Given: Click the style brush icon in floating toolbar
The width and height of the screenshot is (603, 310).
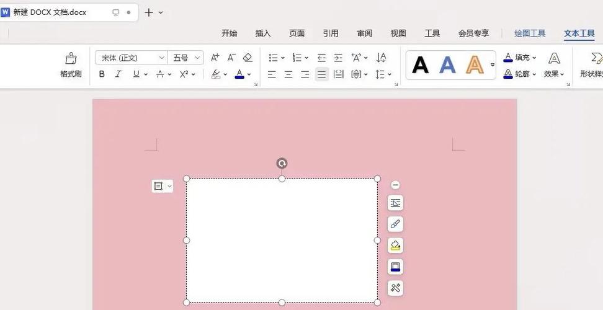Looking at the screenshot, I should 395,224.
